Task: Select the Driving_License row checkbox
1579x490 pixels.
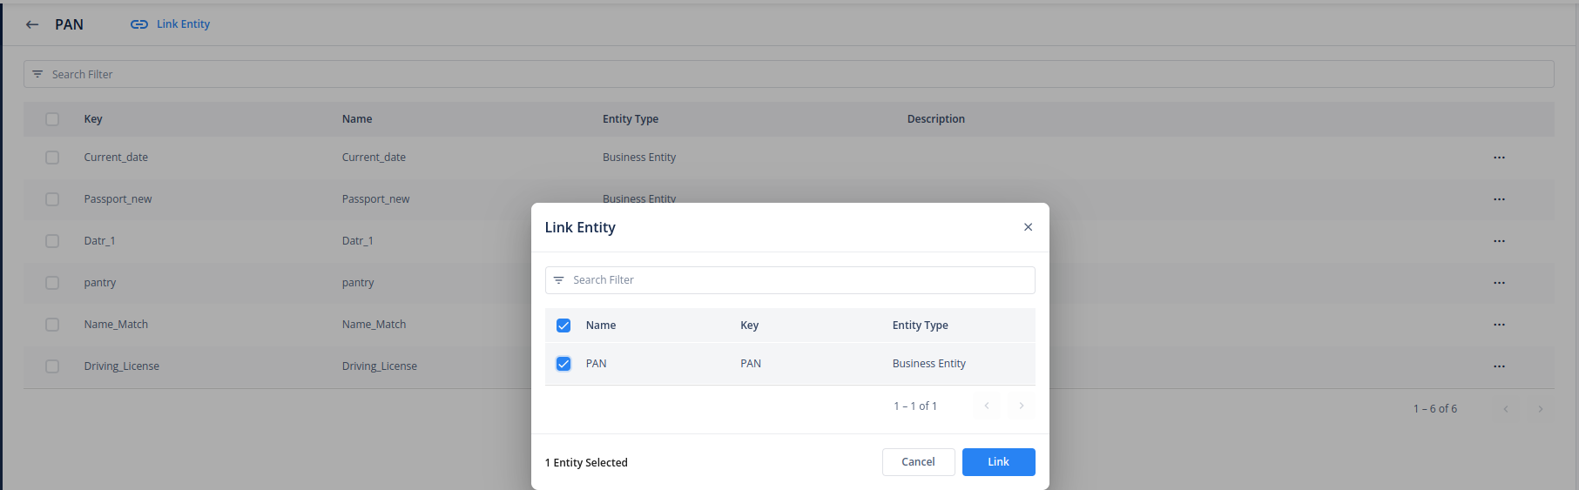Action: 52,366
